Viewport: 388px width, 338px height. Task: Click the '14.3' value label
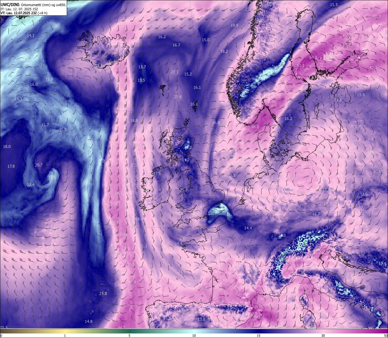click(18, 99)
